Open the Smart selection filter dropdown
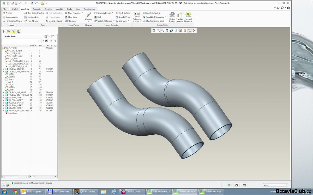This screenshot has width=313, height=195. tap(287, 185)
